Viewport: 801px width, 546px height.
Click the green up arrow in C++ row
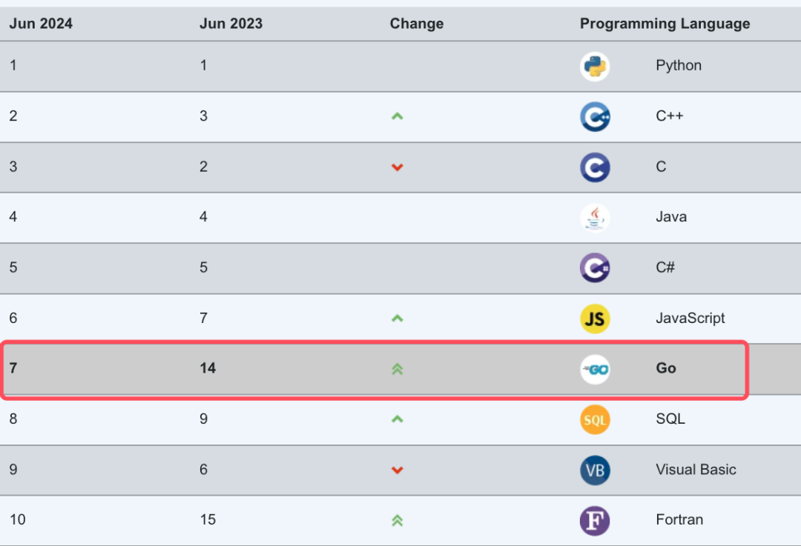[397, 116]
